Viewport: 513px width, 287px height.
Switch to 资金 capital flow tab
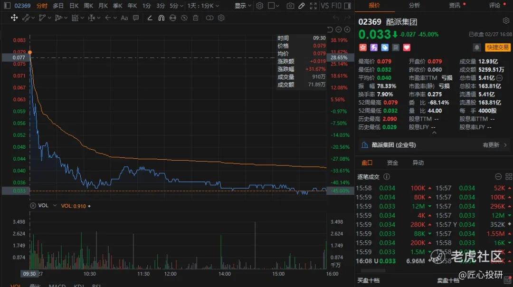click(x=392, y=163)
